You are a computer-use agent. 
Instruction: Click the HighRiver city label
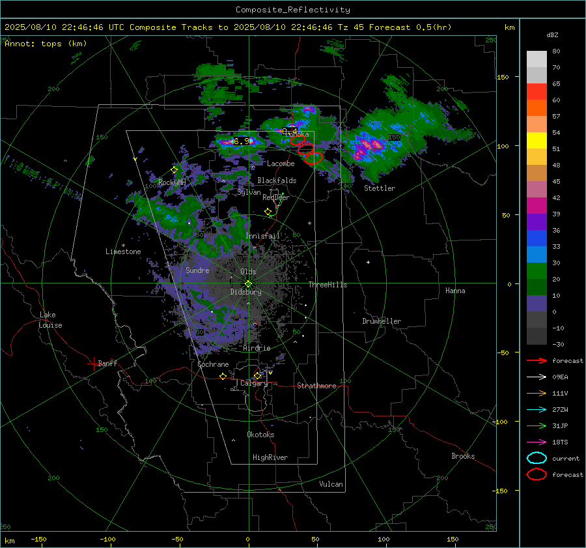pyautogui.click(x=270, y=457)
